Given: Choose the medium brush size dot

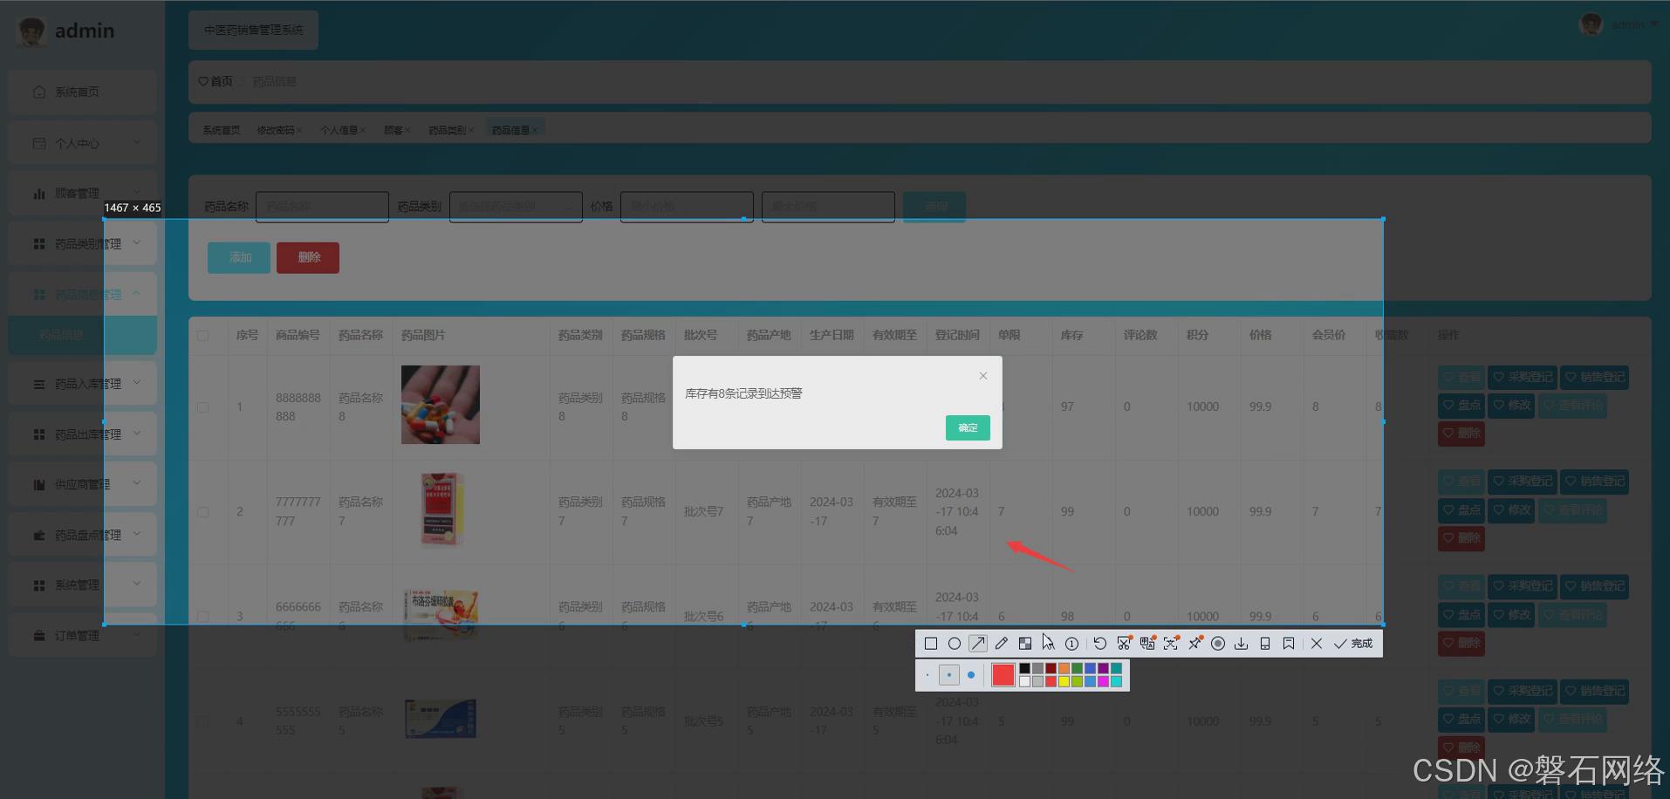Looking at the screenshot, I should pos(949,675).
